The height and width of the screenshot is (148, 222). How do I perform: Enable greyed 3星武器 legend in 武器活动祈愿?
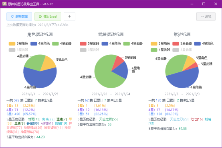coord(89,50)
